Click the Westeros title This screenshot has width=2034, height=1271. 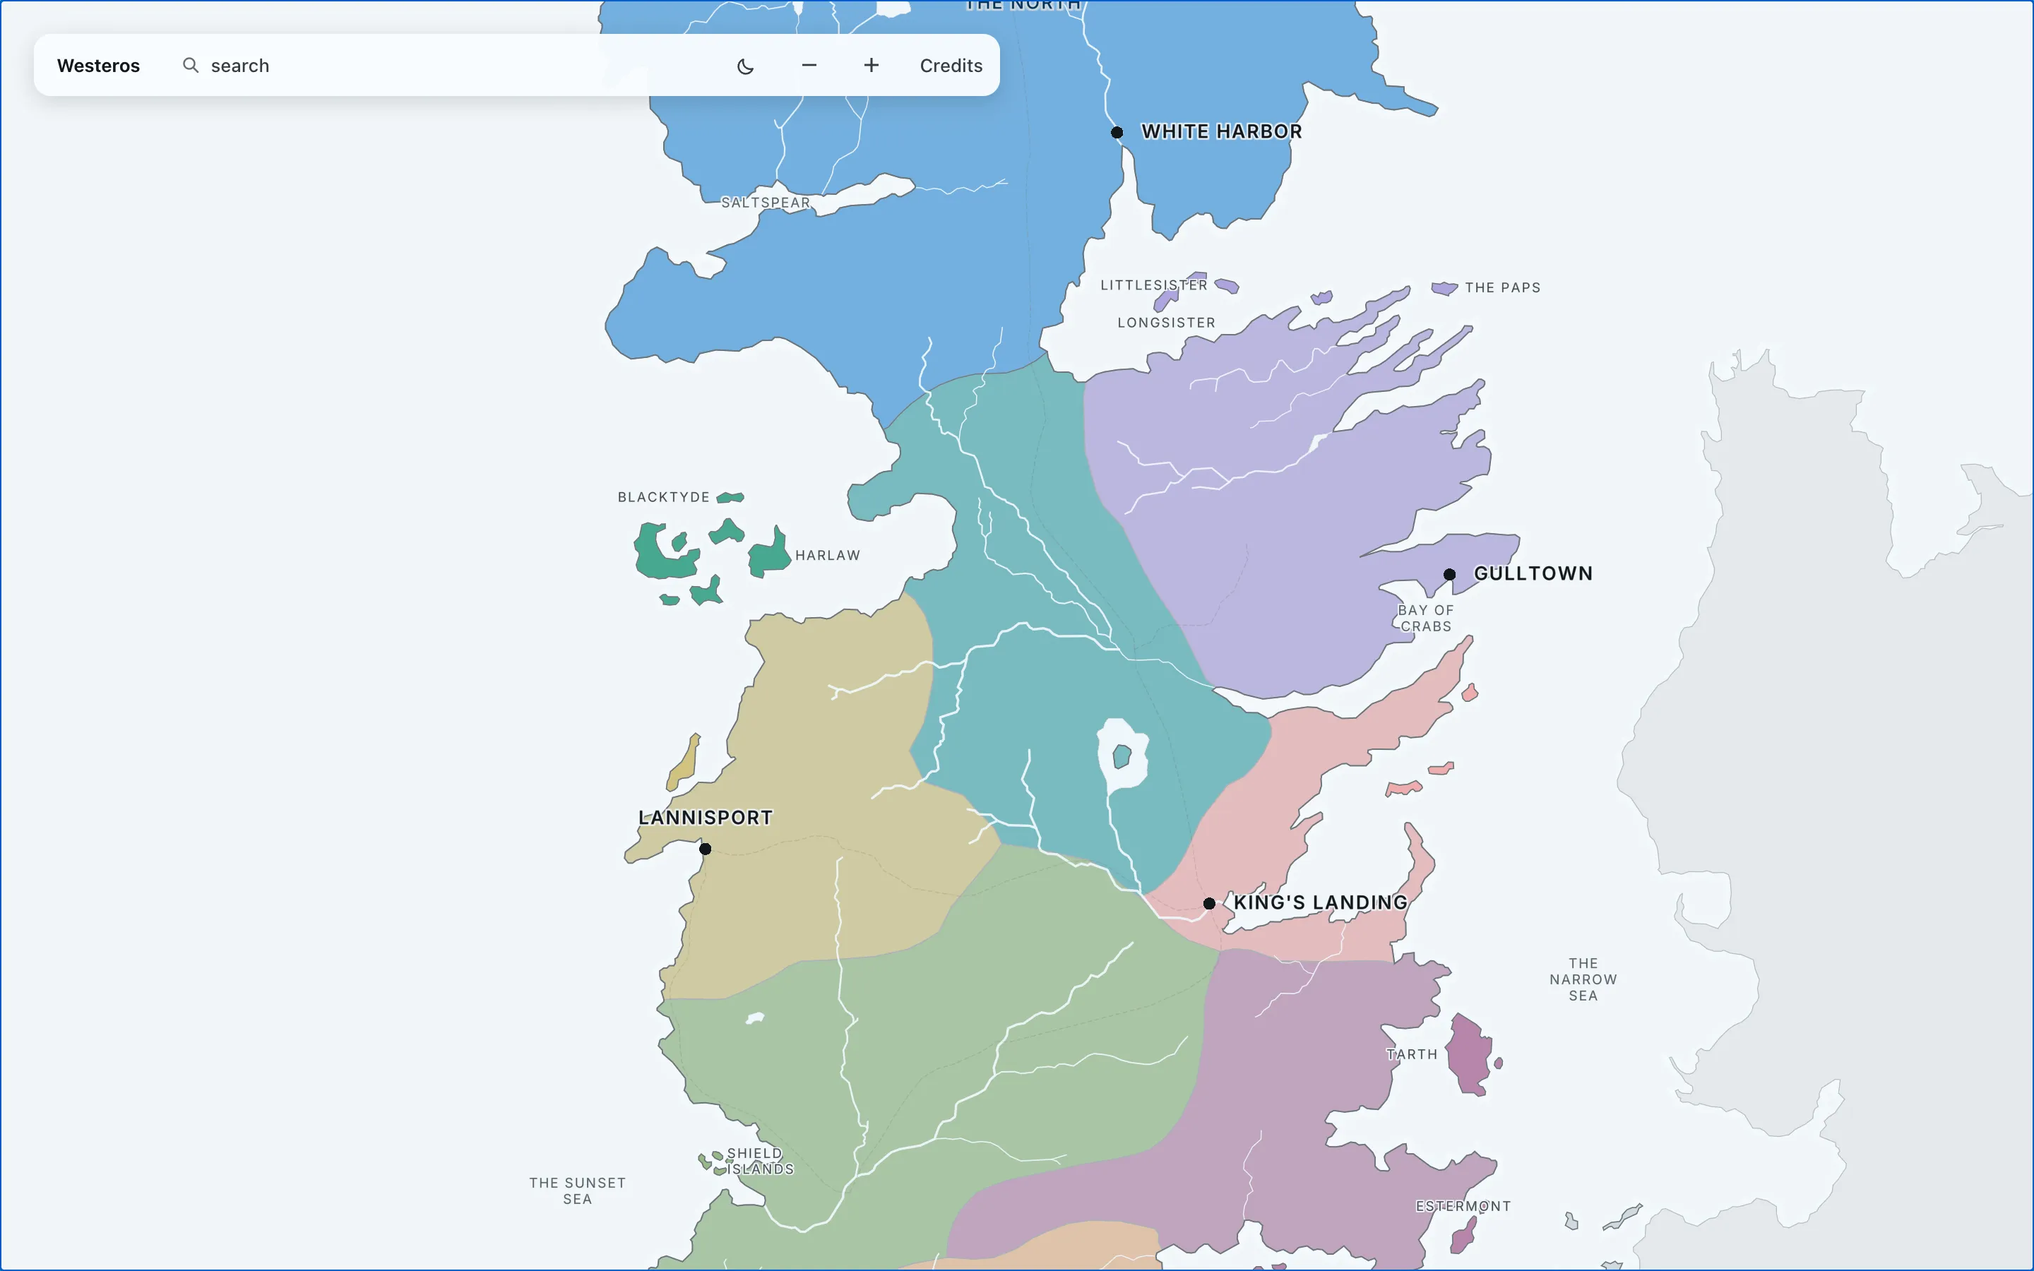pos(98,66)
